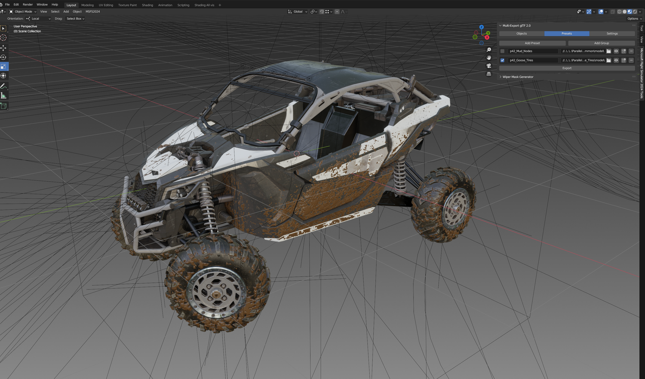This screenshot has width=645, height=379.
Task: Select the Measure tool
Action: 3,95
